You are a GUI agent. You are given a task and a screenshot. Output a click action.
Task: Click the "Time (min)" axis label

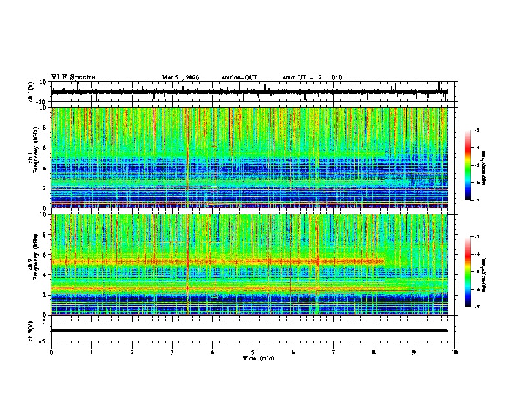259,358
